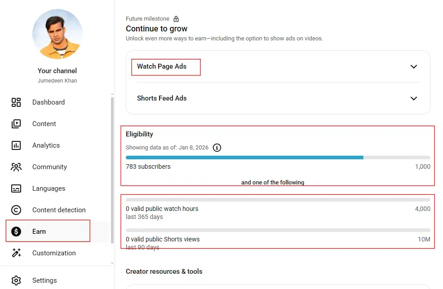The height and width of the screenshot is (289, 443).
Task: Expand the Watch Page Ads chevron
Action: 414,66
